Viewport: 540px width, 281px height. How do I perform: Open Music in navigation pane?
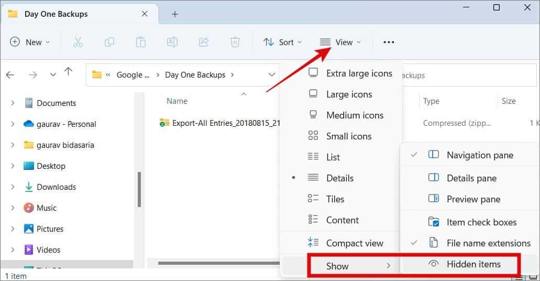pyautogui.click(x=40, y=208)
